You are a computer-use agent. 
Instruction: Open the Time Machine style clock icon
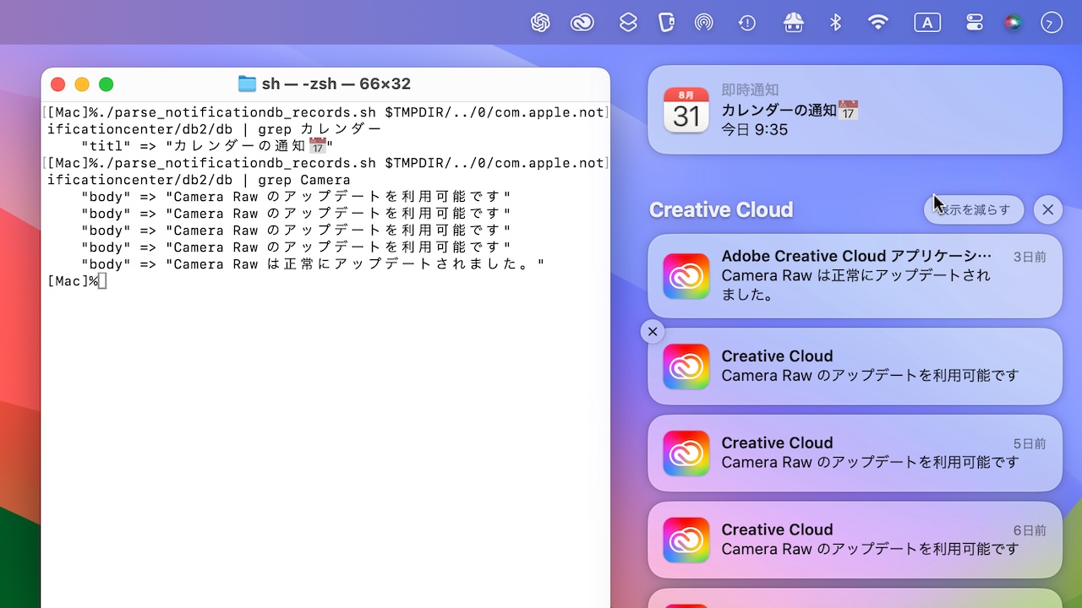tap(747, 23)
